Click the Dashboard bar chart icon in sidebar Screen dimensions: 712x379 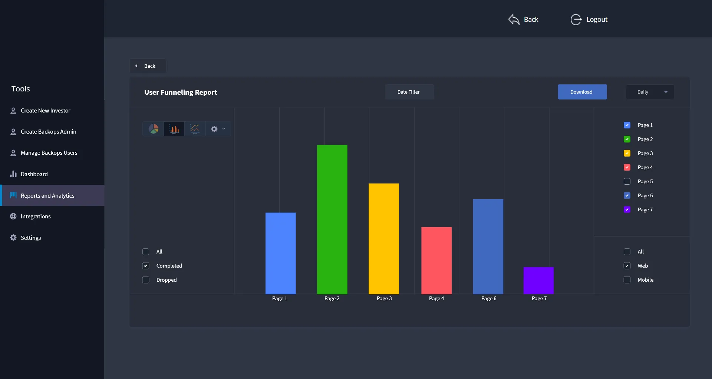[x=13, y=174]
